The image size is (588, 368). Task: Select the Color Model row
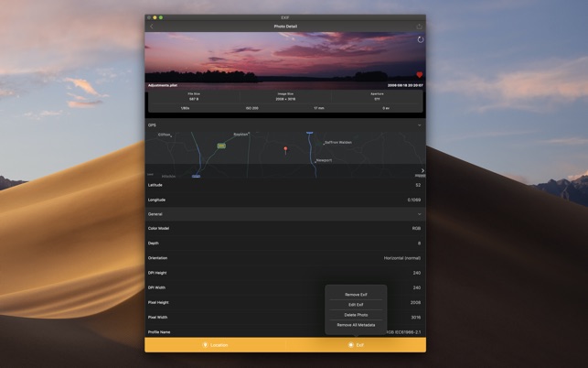coord(285,228)
